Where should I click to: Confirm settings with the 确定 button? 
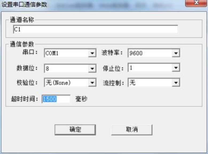75,130
